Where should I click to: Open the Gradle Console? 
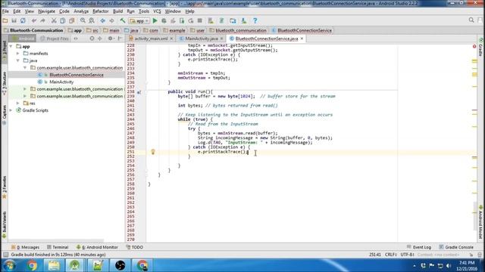pos(456,247)
